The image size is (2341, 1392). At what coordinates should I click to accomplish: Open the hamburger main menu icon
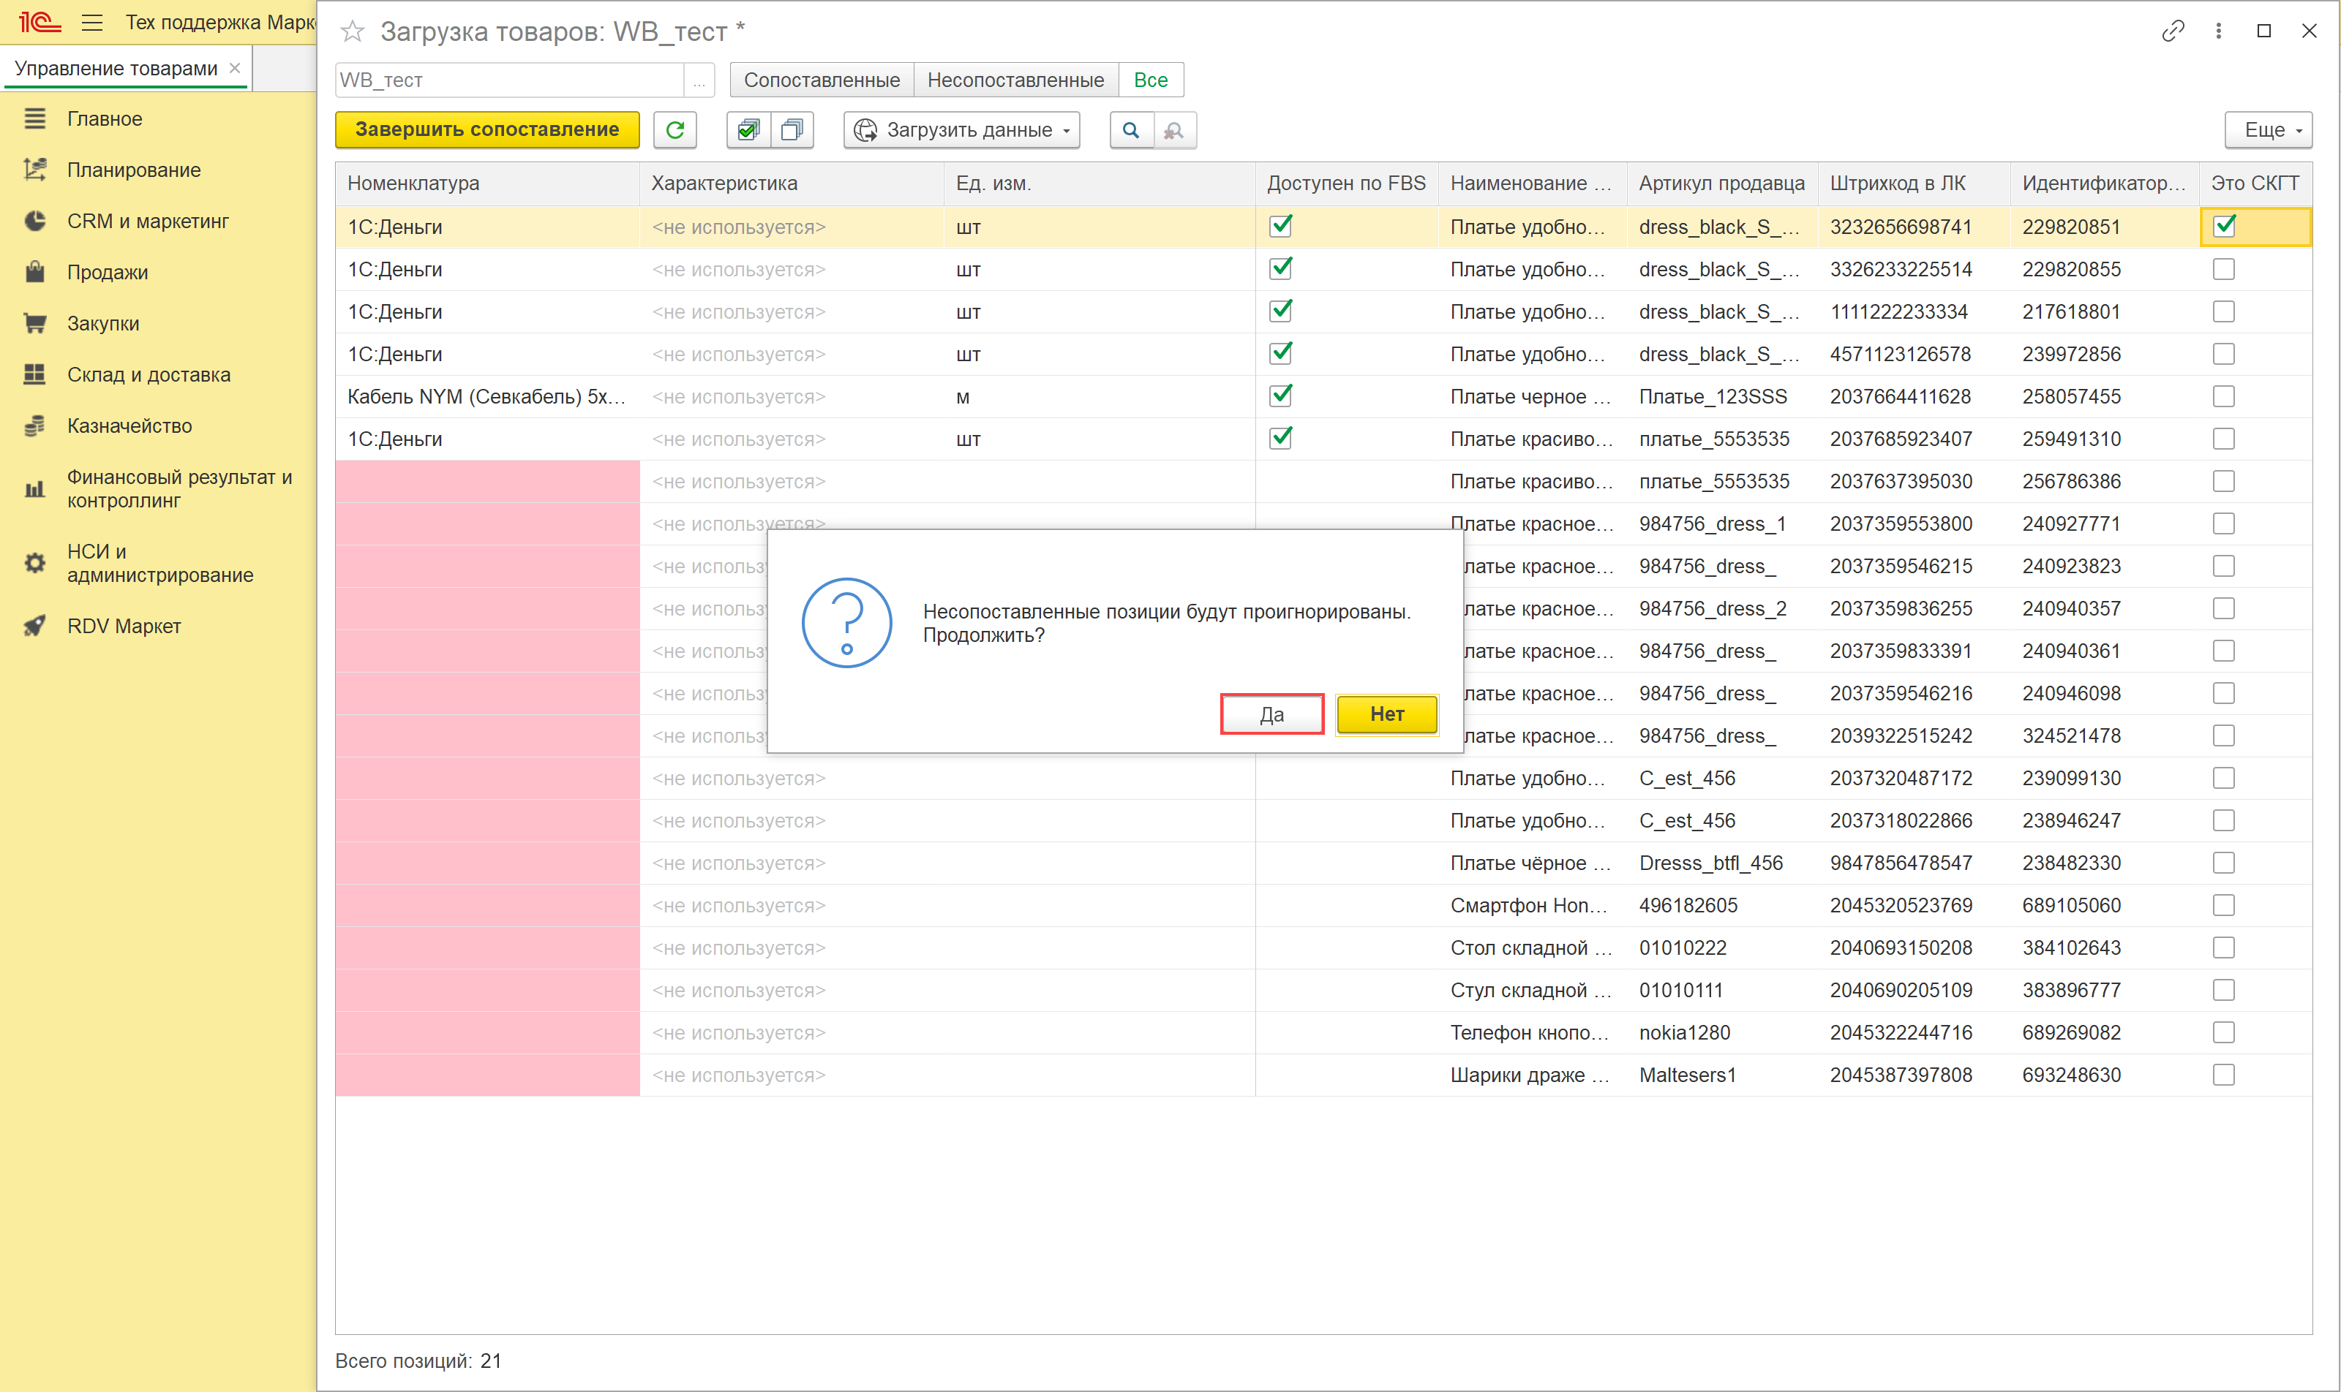[92, 23]
